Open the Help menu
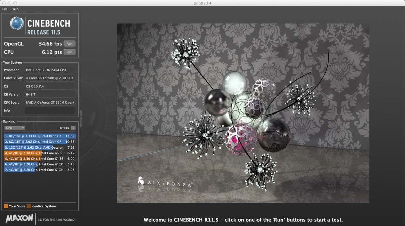Screen dimensions: 405x226 point(15,9)
